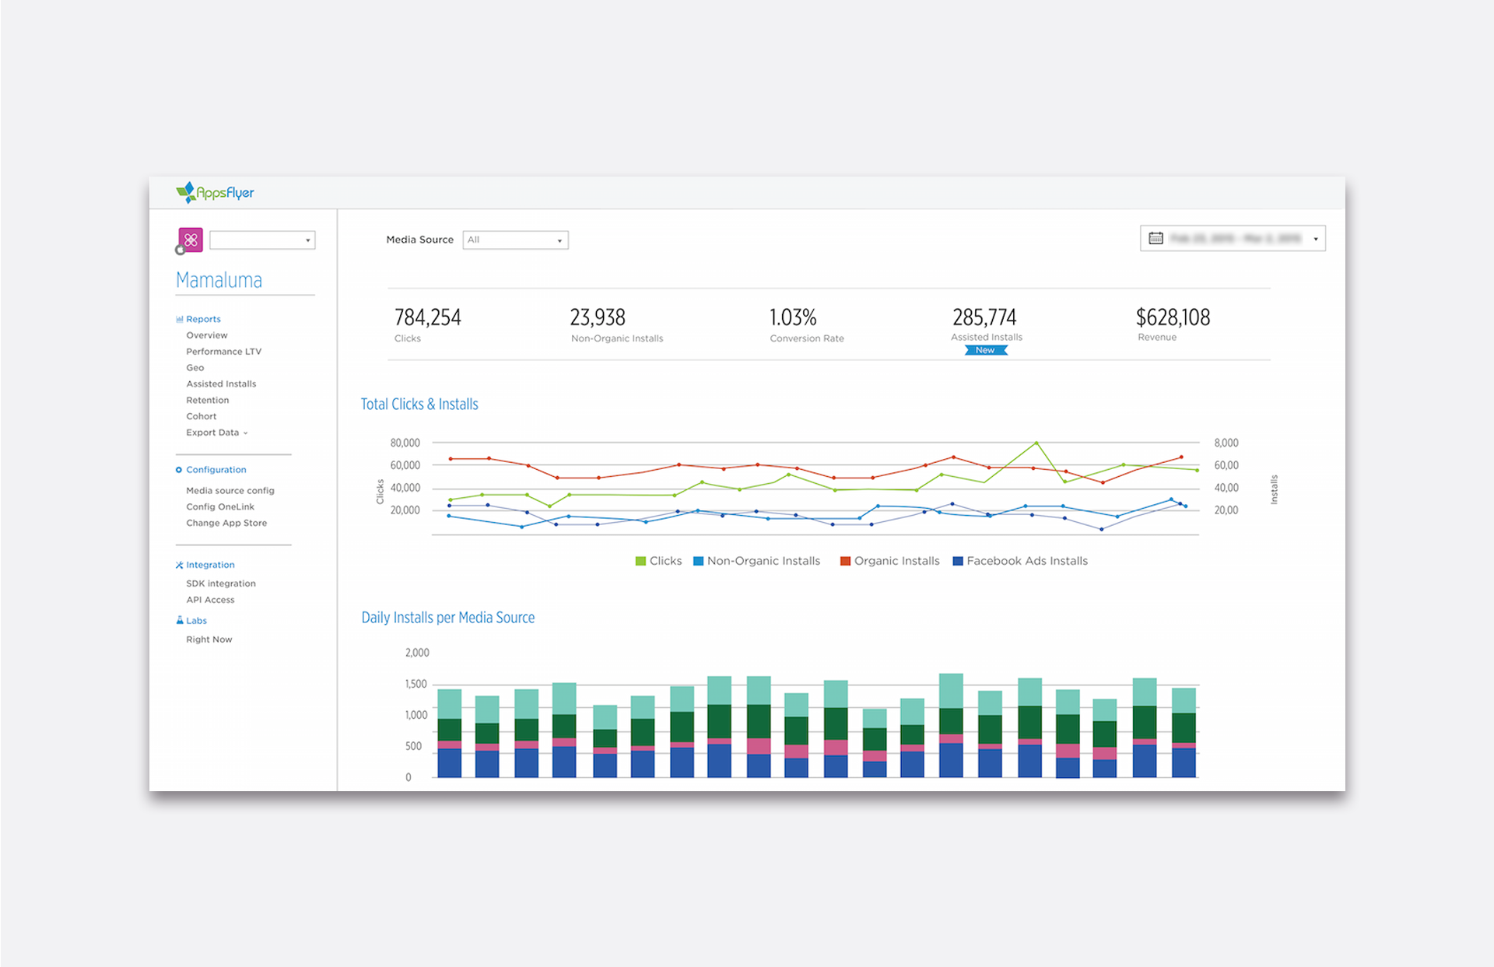Open the app selector dropdown
Screen dimensions: 1494x967
click(262, 240)
